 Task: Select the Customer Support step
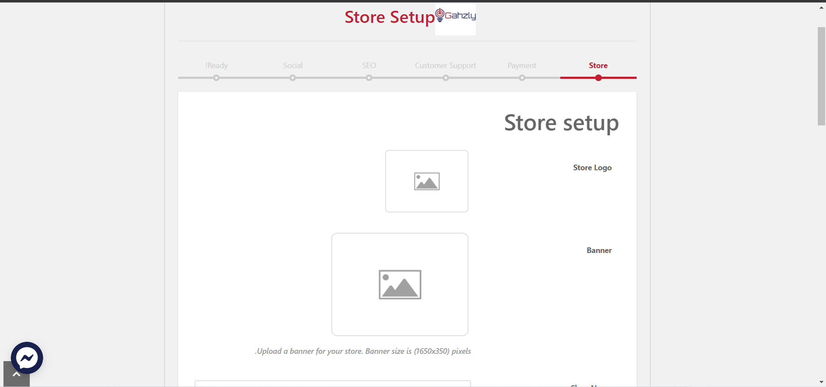(445, 66)
